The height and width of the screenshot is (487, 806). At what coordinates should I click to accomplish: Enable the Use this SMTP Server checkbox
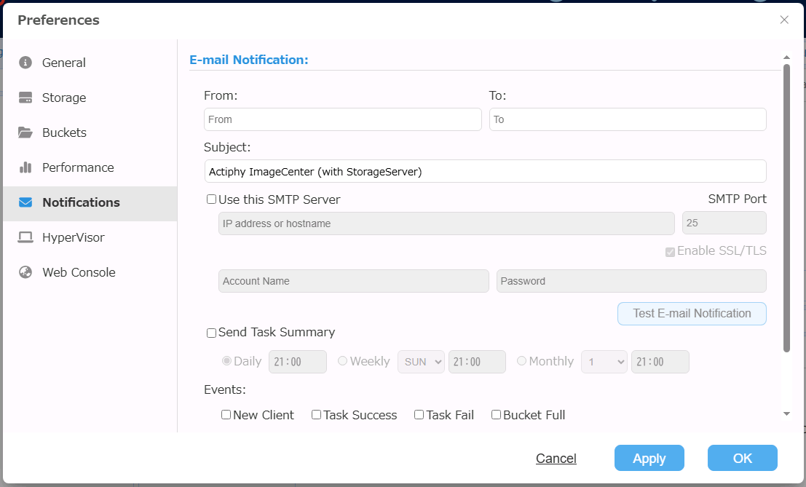point(212,199)
